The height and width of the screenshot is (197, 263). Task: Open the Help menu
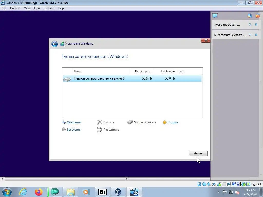click(x=61, y=8)
